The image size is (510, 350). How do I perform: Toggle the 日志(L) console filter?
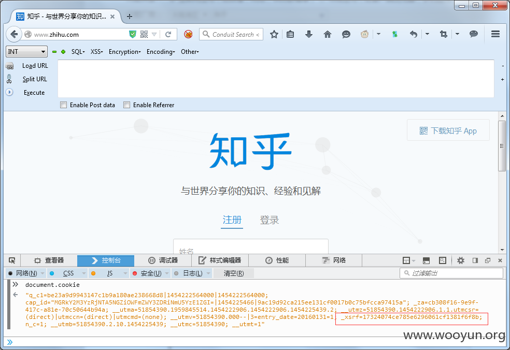click(x=189, y=273)
